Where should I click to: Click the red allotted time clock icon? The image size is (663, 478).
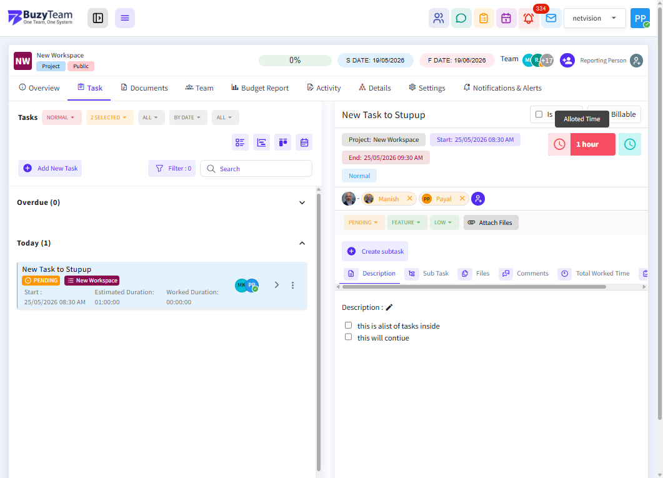point(559,144)
